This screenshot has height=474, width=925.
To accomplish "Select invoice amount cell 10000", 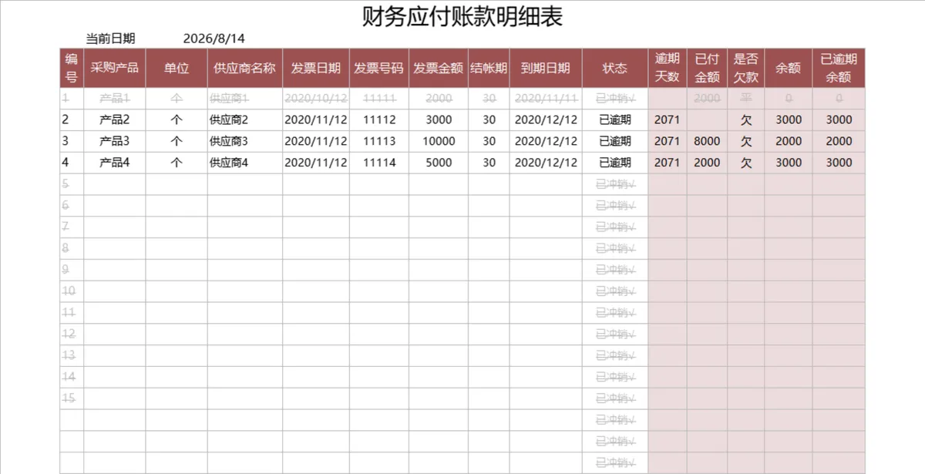I will (x=438, y=141).
